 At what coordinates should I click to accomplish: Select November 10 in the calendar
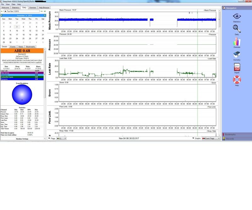point(17,31)
